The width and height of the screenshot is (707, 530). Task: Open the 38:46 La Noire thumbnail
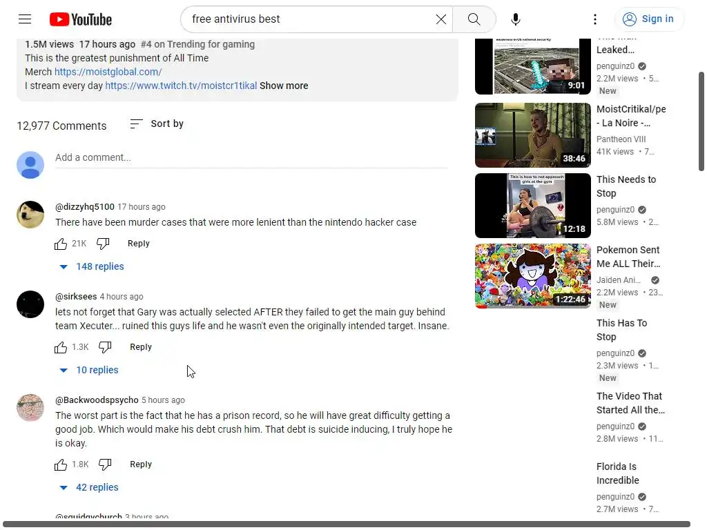coord(532,135)
